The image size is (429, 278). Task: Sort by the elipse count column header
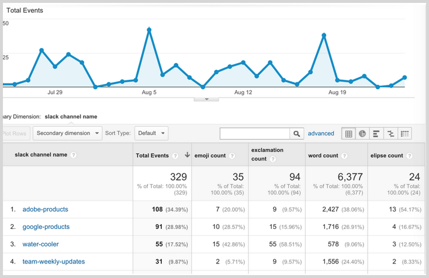point(386,155)
